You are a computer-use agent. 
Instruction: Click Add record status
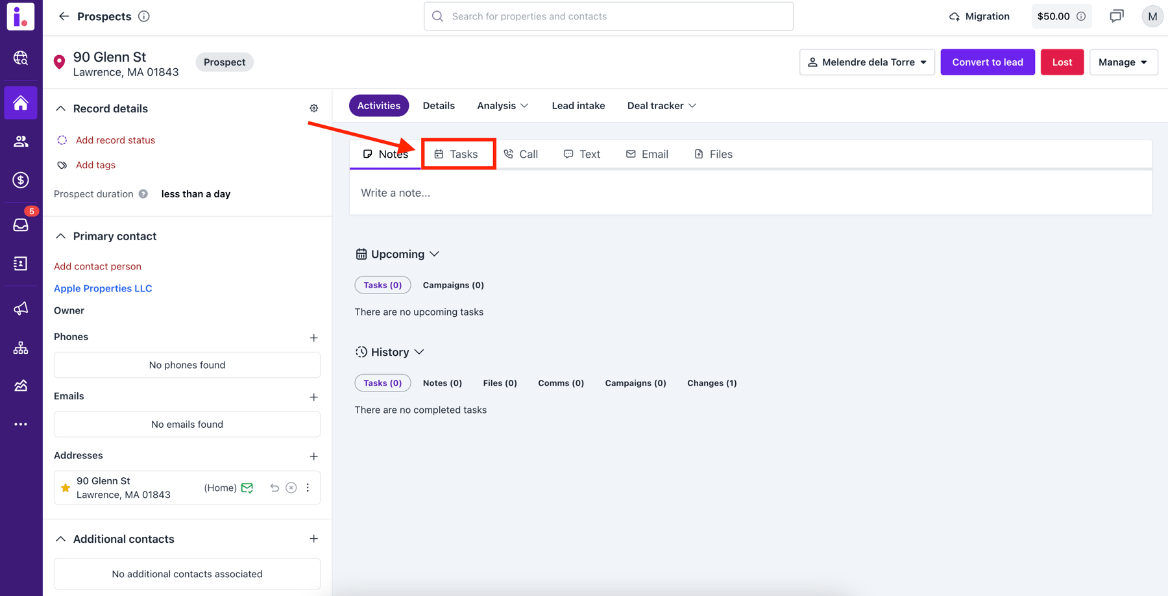coord(116,140)
